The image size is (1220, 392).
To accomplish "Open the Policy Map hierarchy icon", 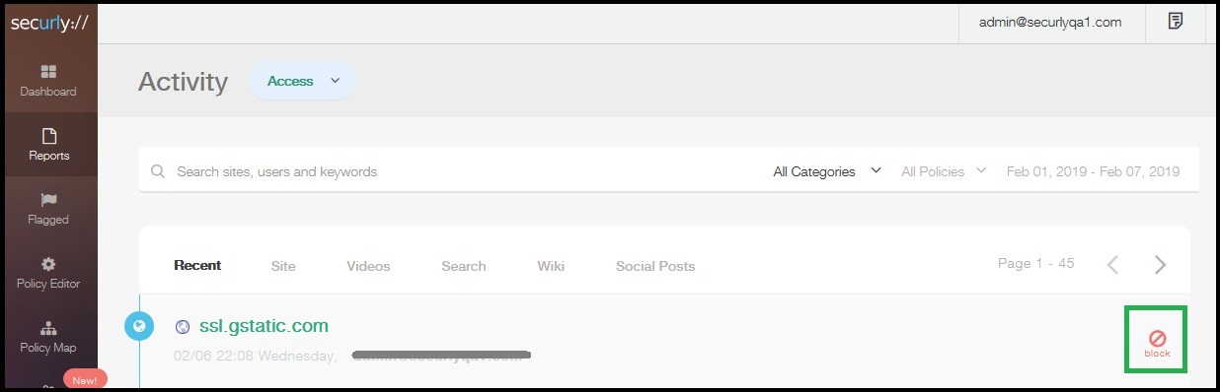I will (48, 328).
